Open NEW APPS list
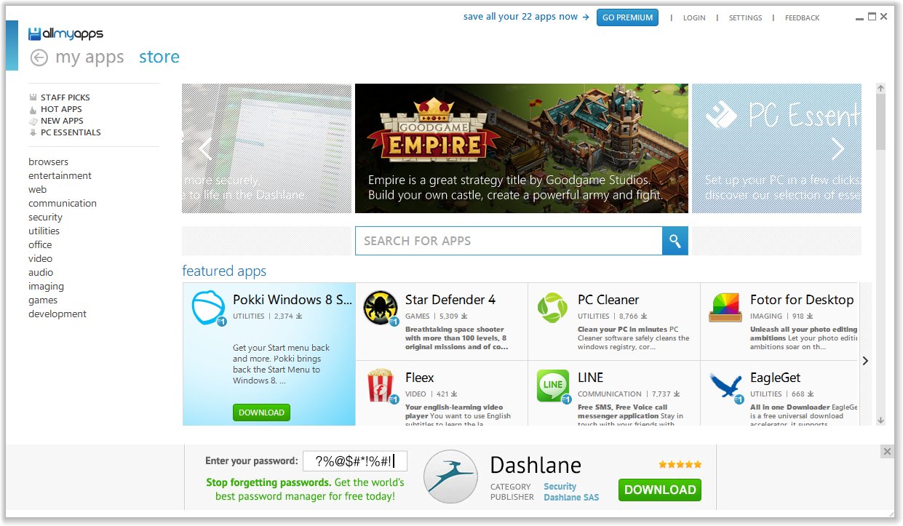The width and height of the screenshot is (903, 526). (x=62, y=121)
